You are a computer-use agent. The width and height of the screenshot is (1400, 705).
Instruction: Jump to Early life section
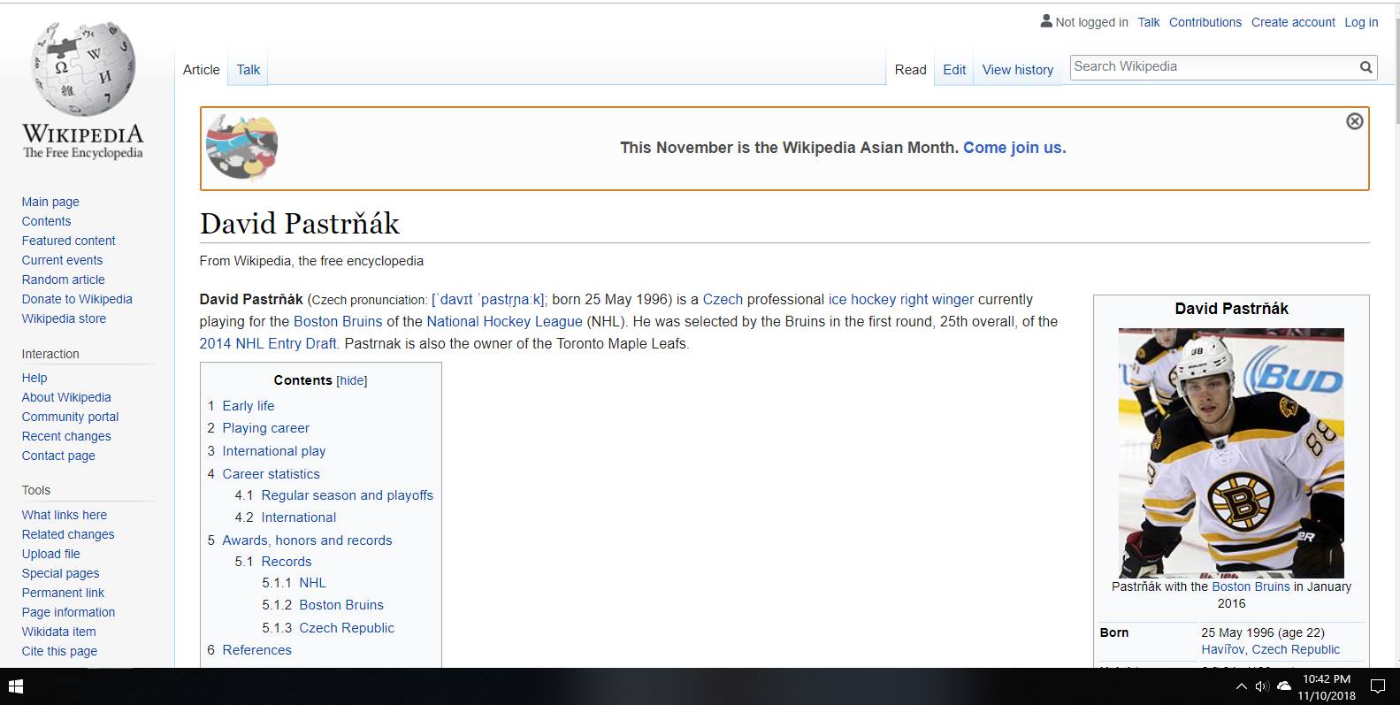pos(249,406)
